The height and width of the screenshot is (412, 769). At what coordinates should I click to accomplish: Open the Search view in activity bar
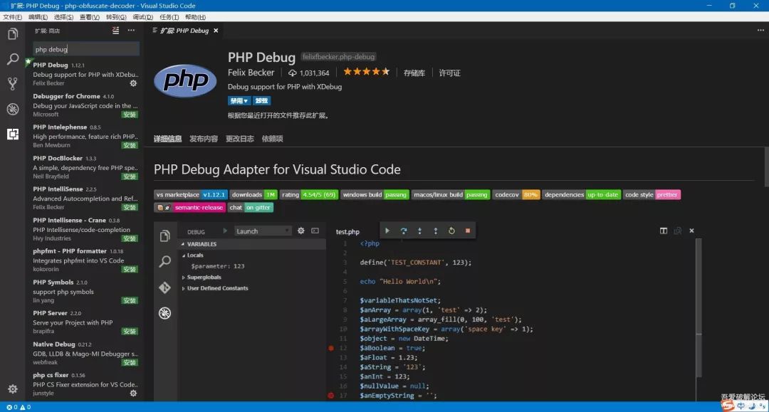12,59
